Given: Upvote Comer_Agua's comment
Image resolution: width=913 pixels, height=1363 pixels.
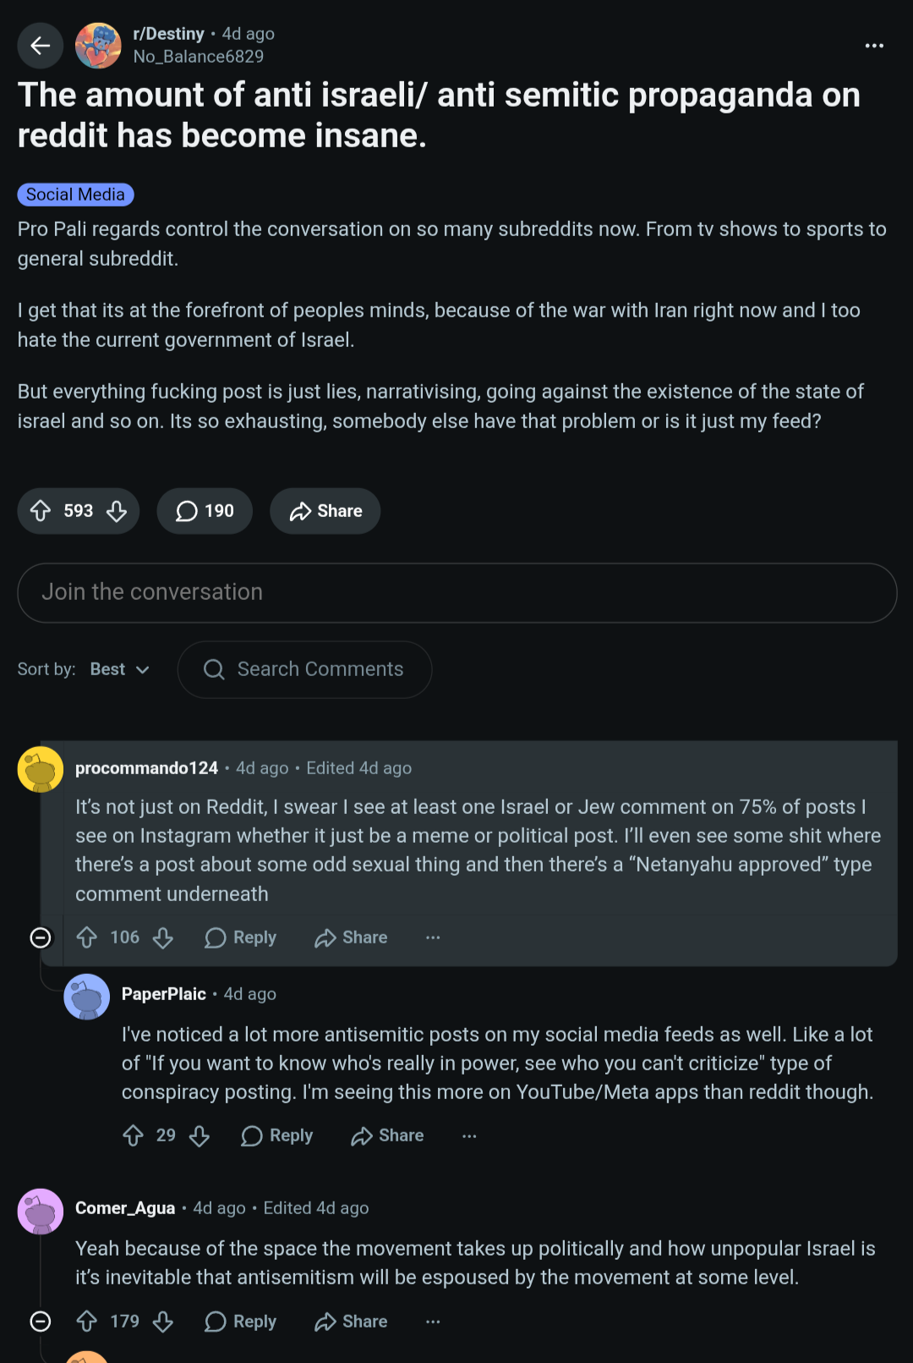Looking at the screenshot, I should pyautogui.click(x=87, y=1322).
